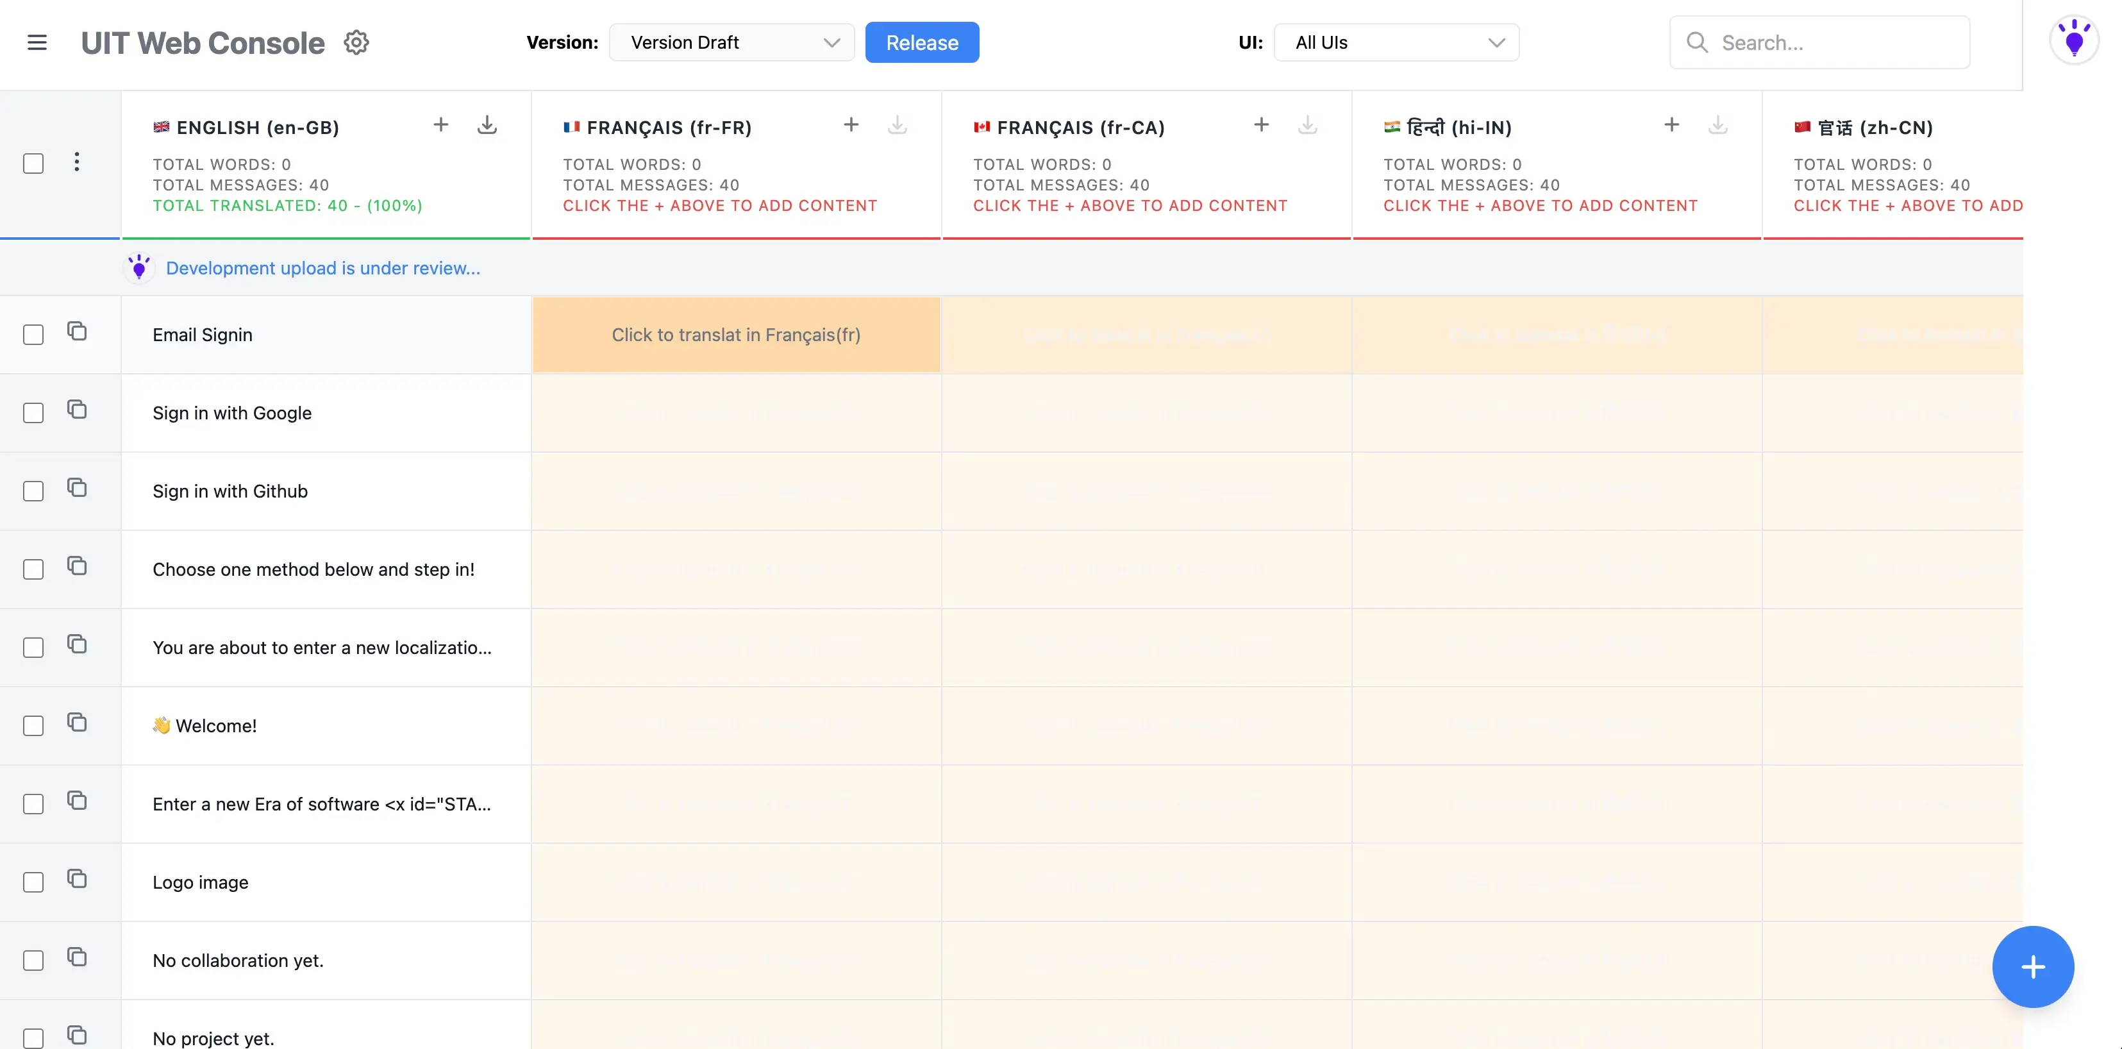Download the ENGLISH (en-GB) column content
The image size is (2122, 1049).
487,125
